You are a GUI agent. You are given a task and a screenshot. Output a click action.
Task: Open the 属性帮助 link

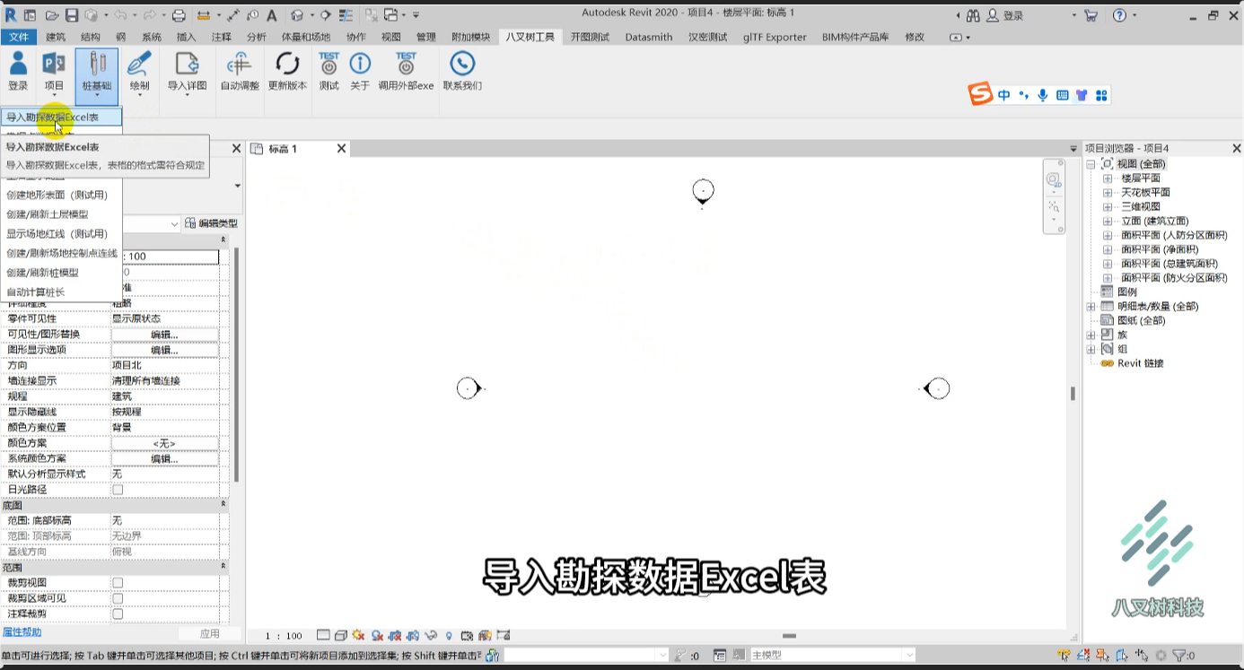coord(22,632)
